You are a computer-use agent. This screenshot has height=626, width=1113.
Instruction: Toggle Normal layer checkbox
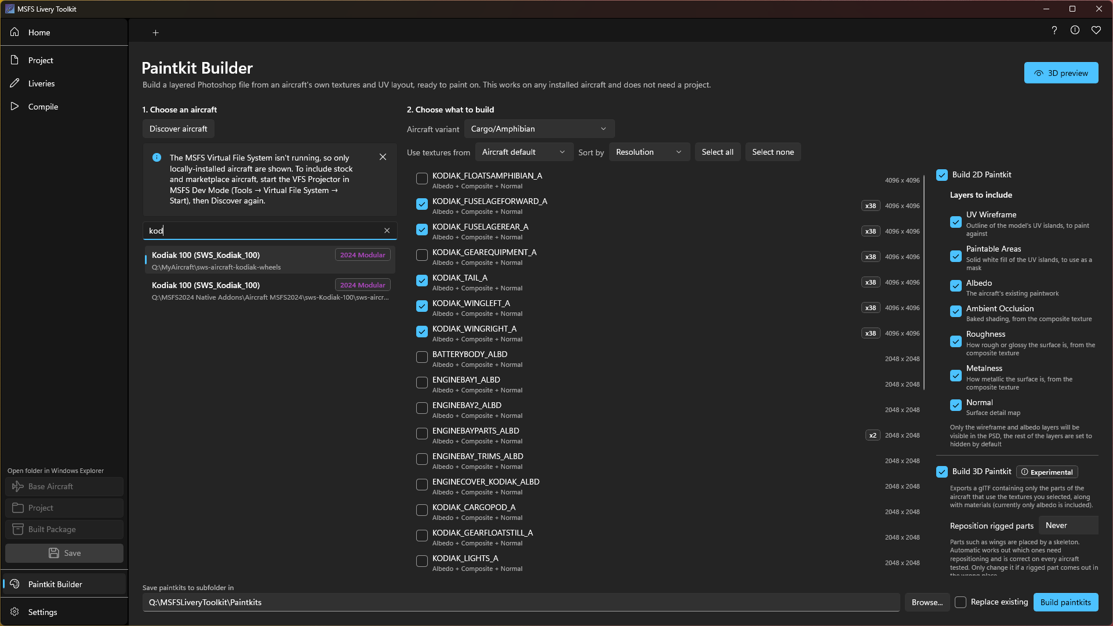[956, 405]
